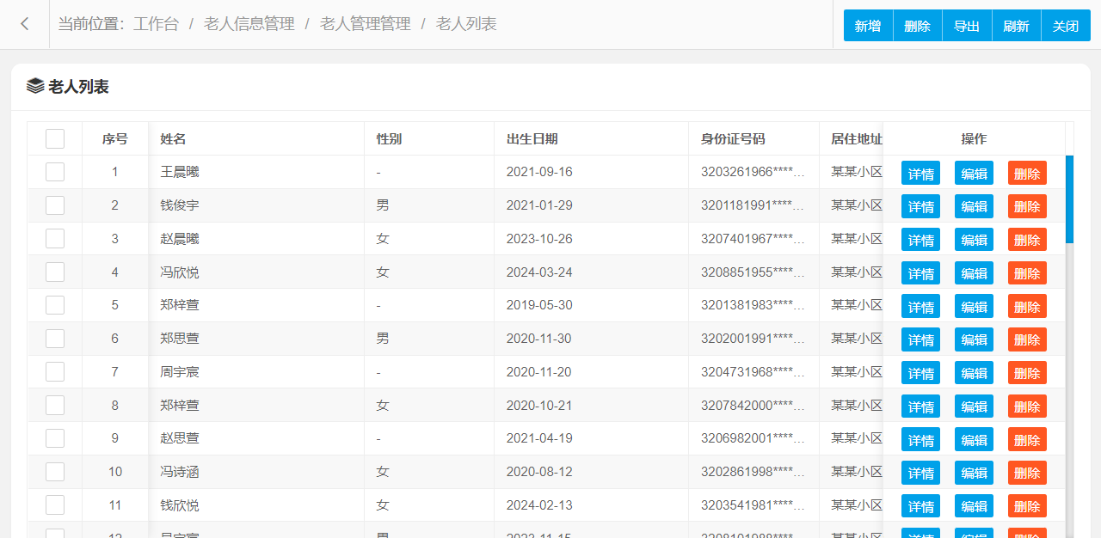
Task: Go to 老人信息管理 breadcrumb
Action: pyautogui.click(x=249, y=24)
